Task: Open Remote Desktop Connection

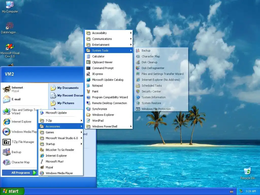Action: (109, 103)
